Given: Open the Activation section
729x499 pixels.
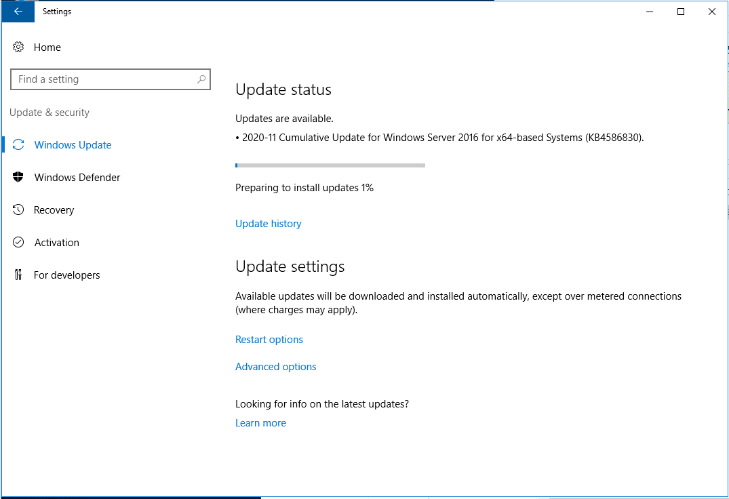Looking at the screenshot, I should (57, 243).
